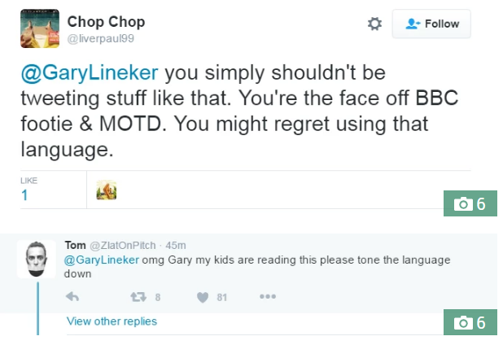Open the gear settings icon on Chop Chop's tweet
Image resolution: width=503 pixels, height=345 pixels.
[374, 24]
